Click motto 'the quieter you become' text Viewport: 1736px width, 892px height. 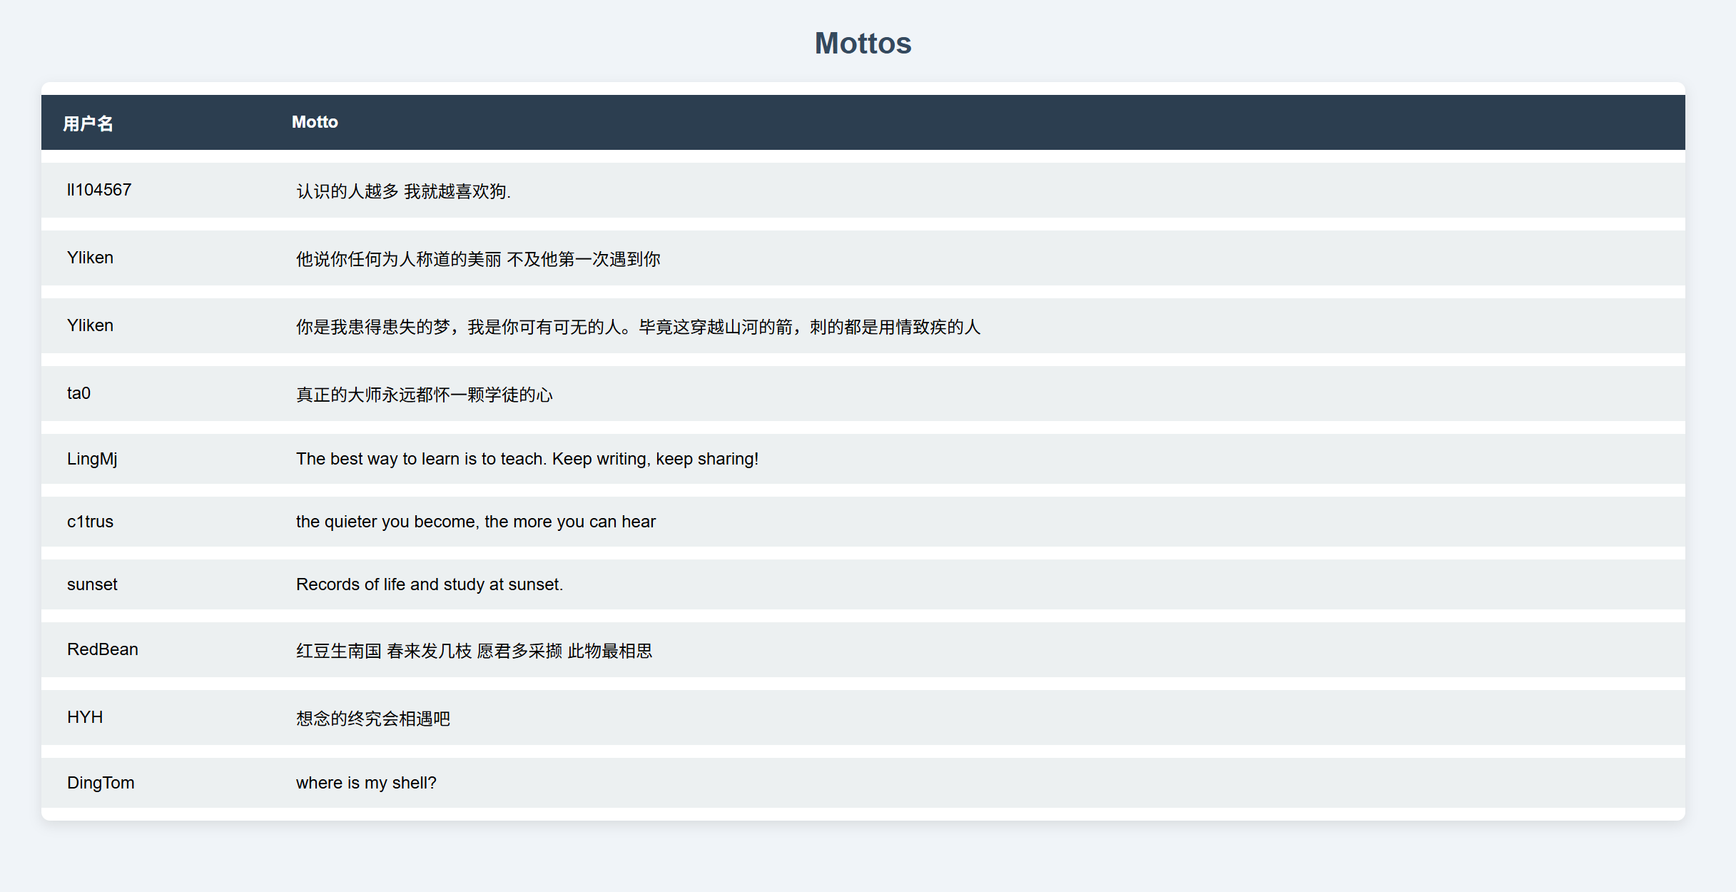[x=475, y=522]
